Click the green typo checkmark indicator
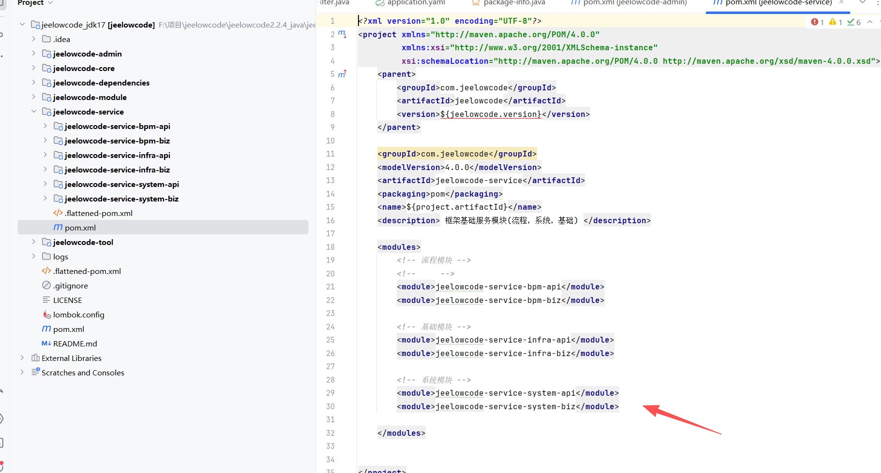This screenshot has height=473, width=881. pyautogui.click(x=853, y=22)
